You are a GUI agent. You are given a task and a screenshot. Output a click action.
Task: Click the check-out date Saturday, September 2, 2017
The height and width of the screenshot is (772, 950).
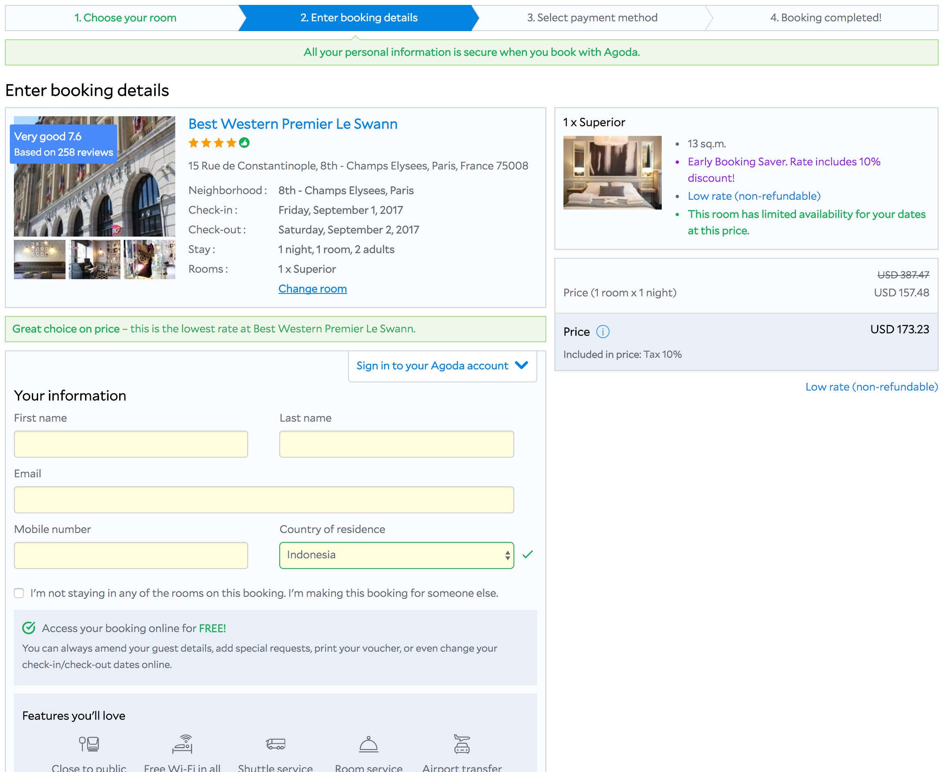point(349,230)
